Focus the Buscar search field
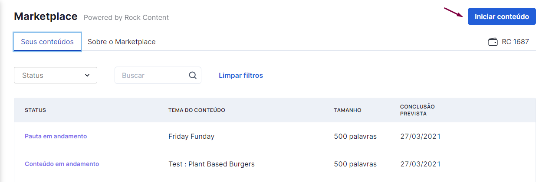 pos(158,75)
